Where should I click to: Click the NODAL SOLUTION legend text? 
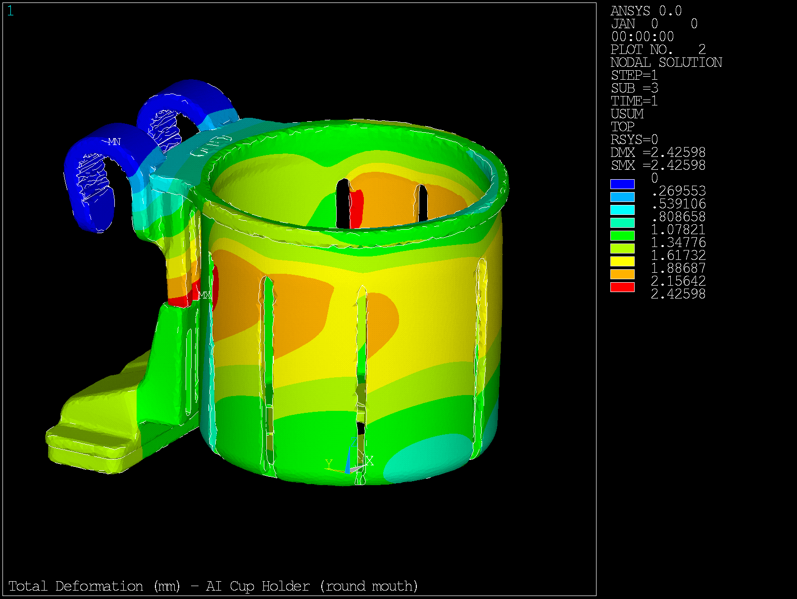pyautogui.click(x=666, y=62)
